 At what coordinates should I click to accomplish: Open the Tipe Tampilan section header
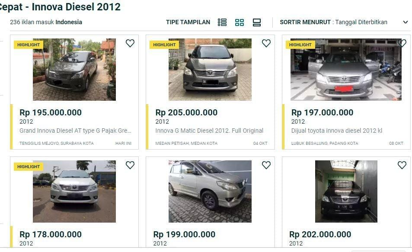tap(187, 22)
